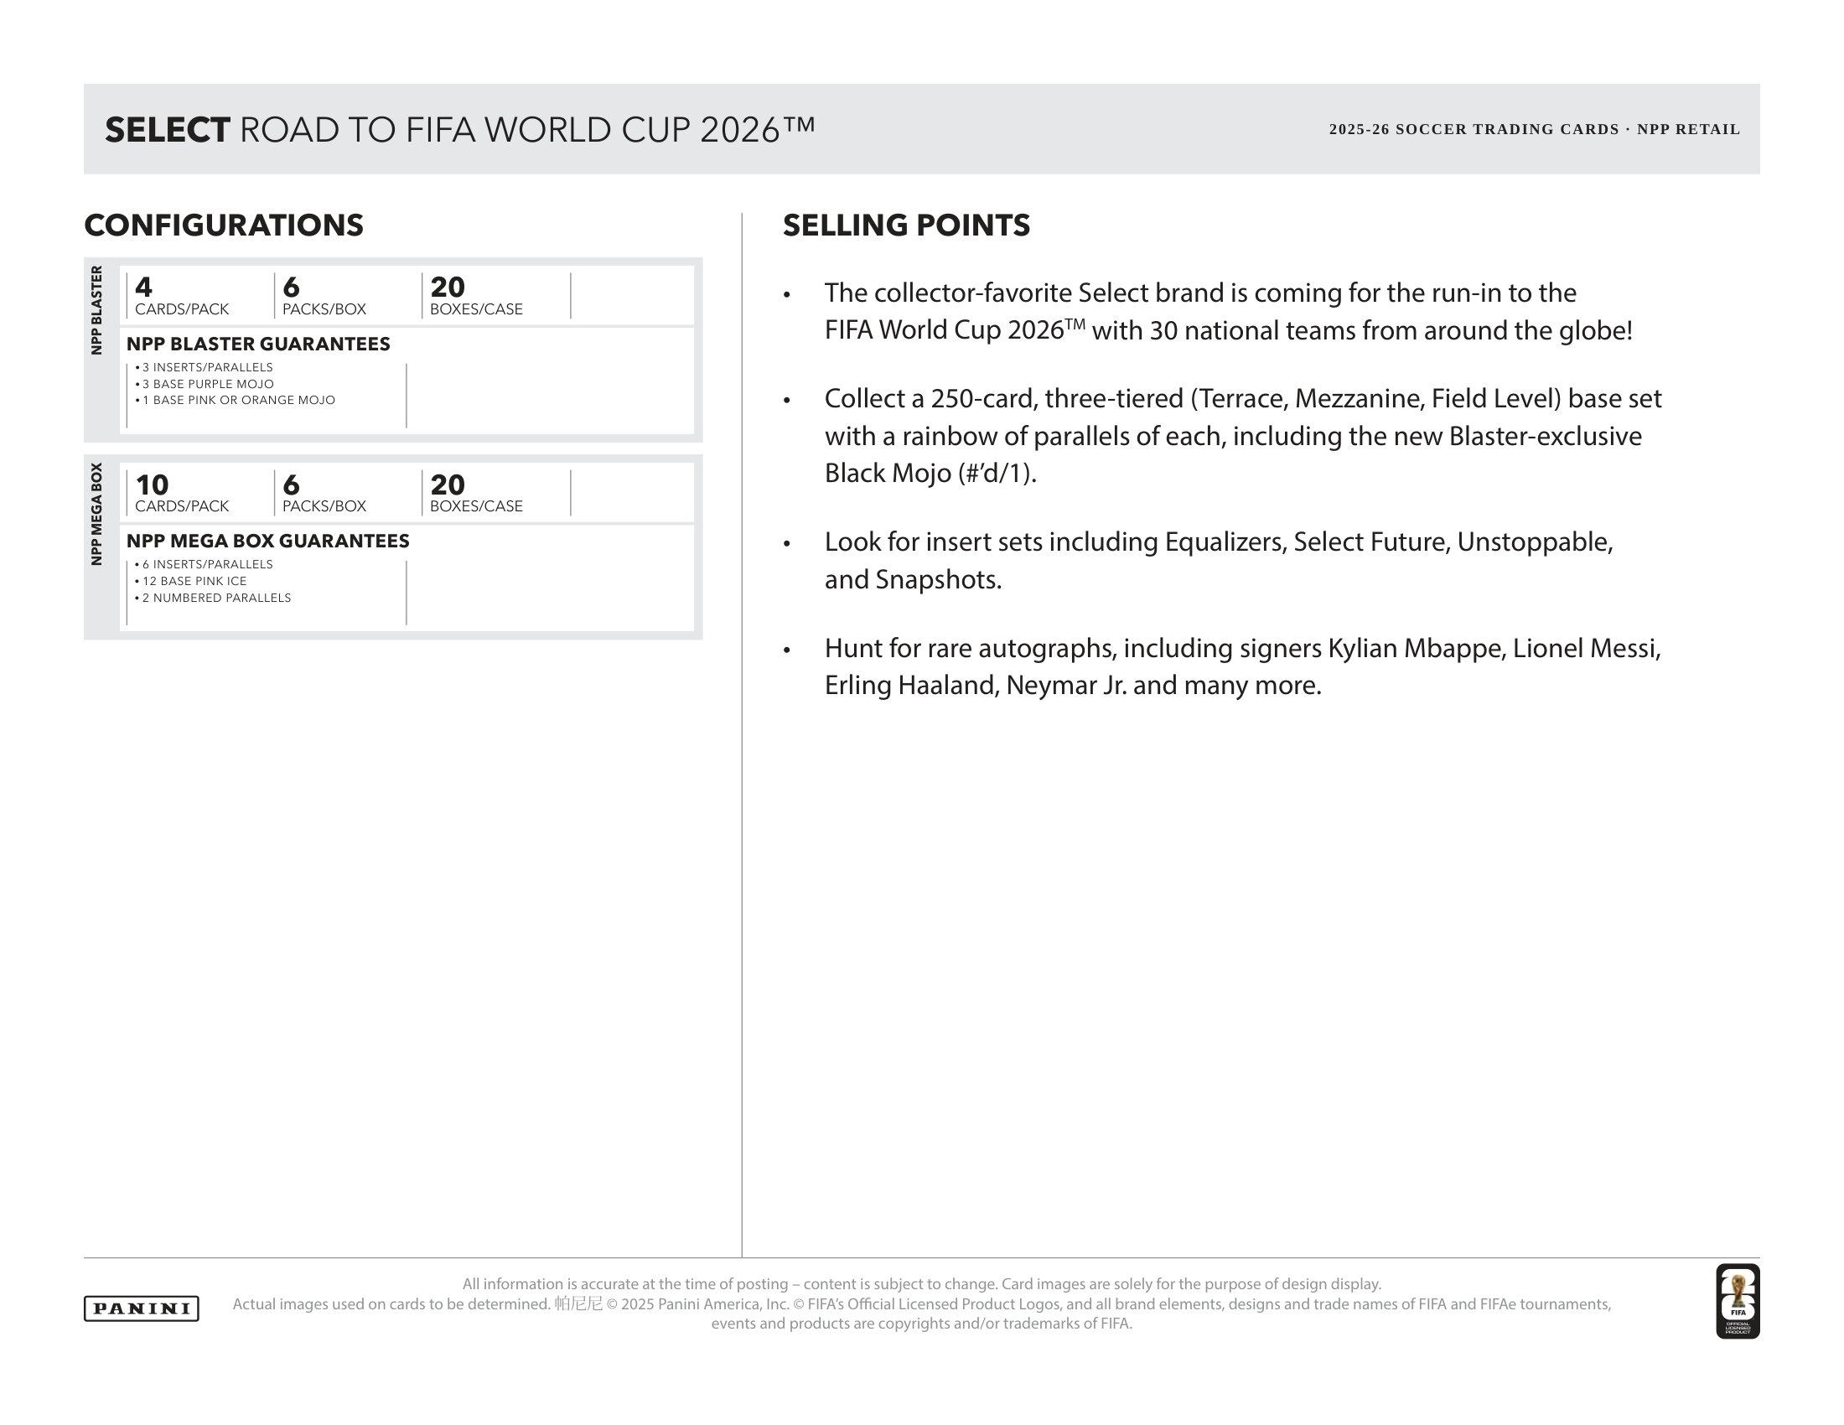Click the NPP Blaster Guarantees heading
This screenshot has width=1844, height=1425.
(x=258, y=344)
